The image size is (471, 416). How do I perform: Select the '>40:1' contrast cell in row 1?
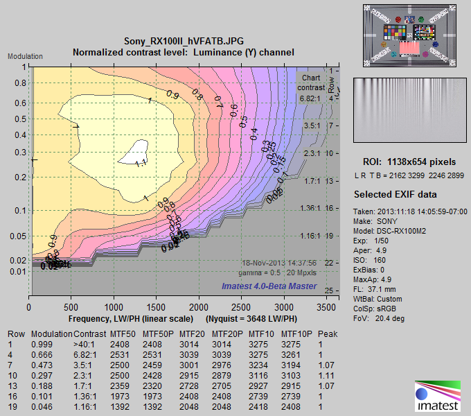click(84, 345)
